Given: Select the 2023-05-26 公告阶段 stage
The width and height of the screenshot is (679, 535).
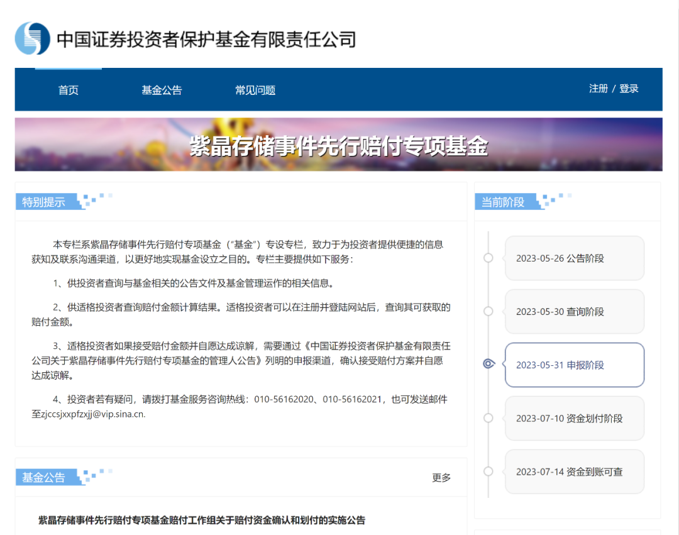Looking at the screenshot, I should click(x=574, y=258).
